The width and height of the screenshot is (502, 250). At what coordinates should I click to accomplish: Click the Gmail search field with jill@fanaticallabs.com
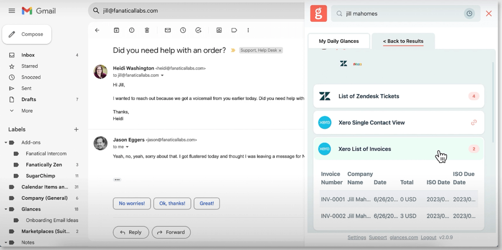click(x=197, y=11)
